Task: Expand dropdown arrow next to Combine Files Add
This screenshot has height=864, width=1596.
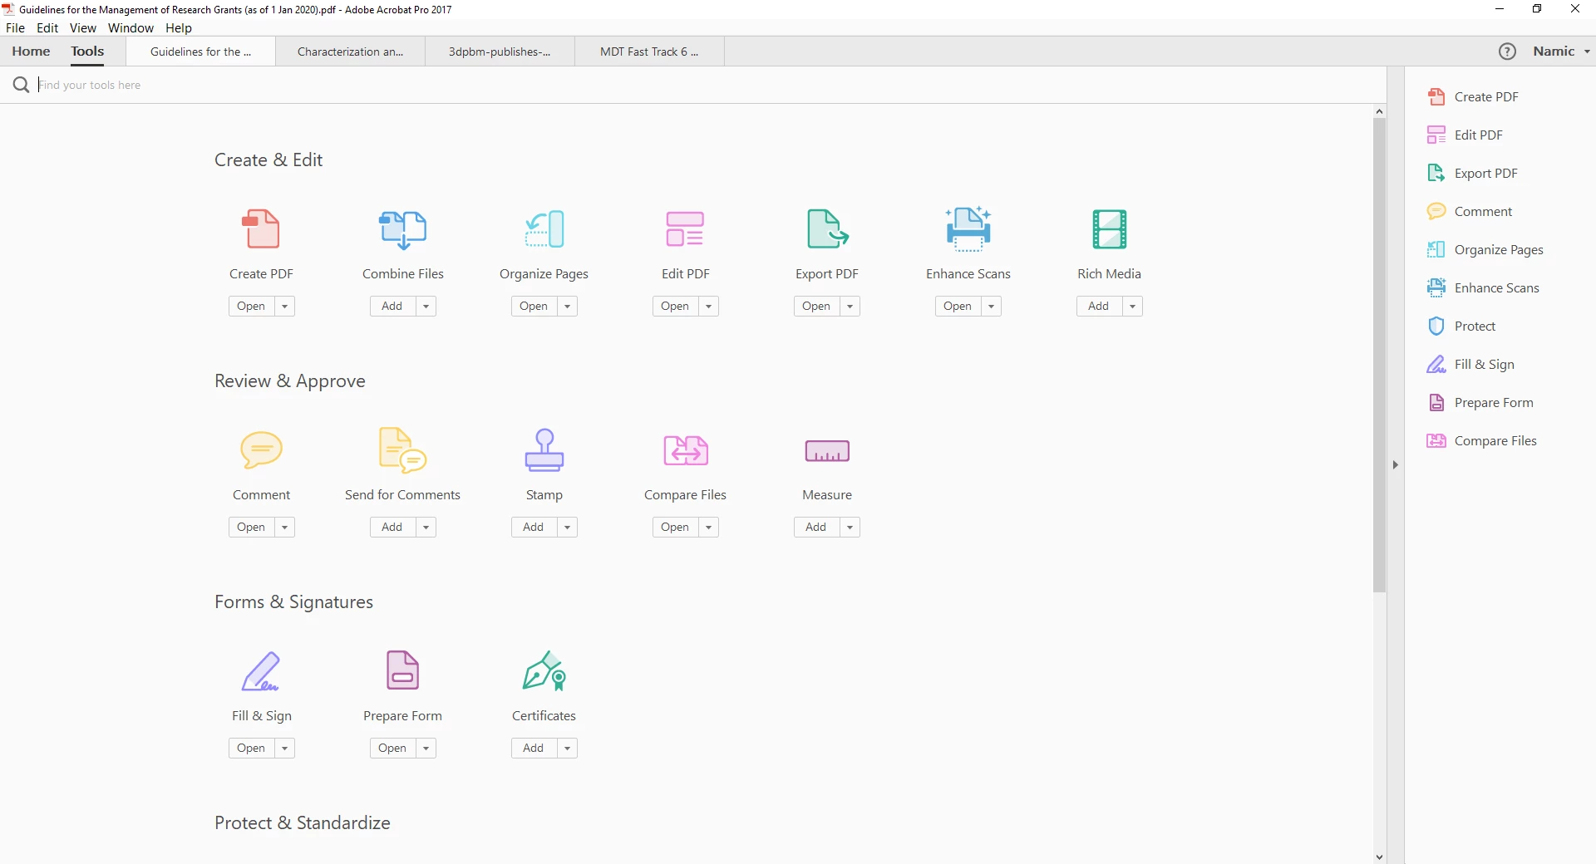Action: [426, 306]
